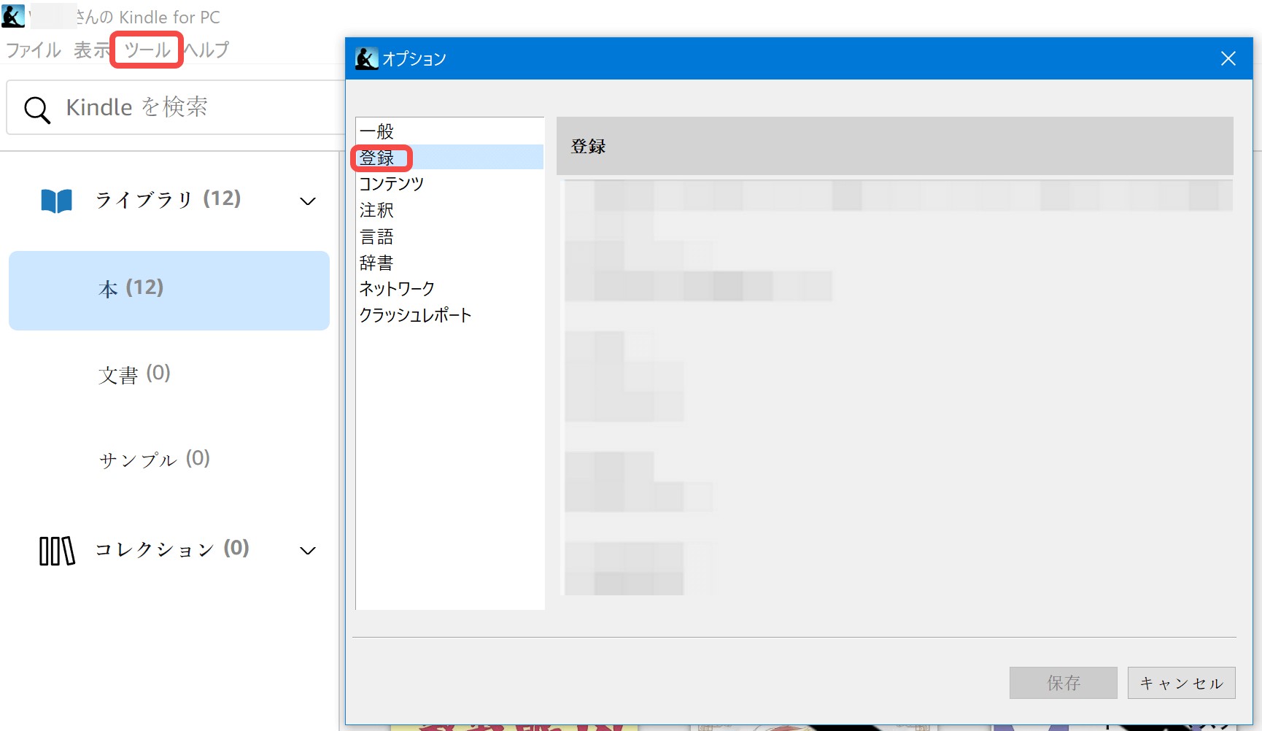Select ライブラリ (12) heading
Viewport: 1262px width, 731px height.
pyautogui.click(x=168, y=199)
